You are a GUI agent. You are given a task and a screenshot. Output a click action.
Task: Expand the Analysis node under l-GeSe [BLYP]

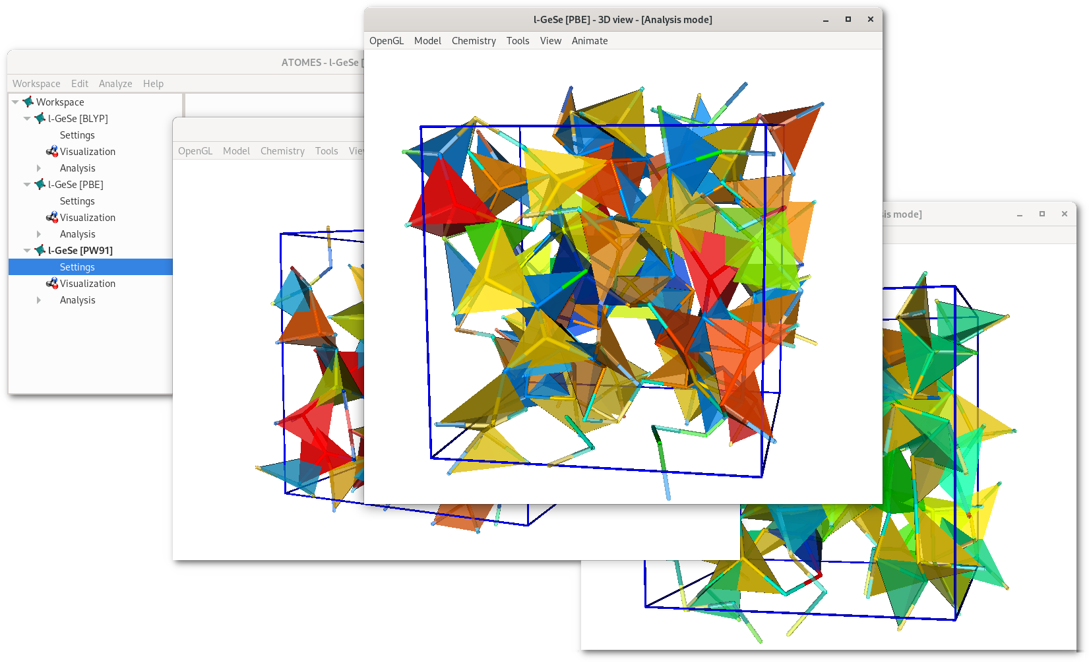click(39, 168)
